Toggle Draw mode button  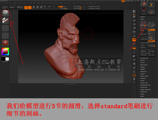coord(30,8)
